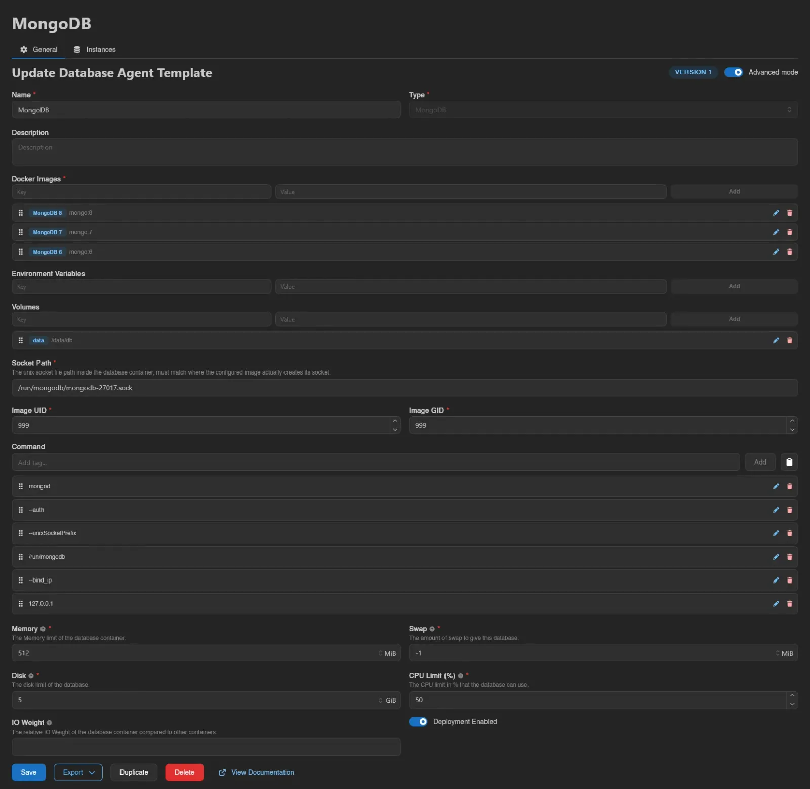This screenshot has width=810, height=789.
Task: Focus the Socket Path input field
Action: (405, 388)
